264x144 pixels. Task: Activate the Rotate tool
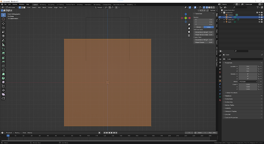(x=3, y=28)
